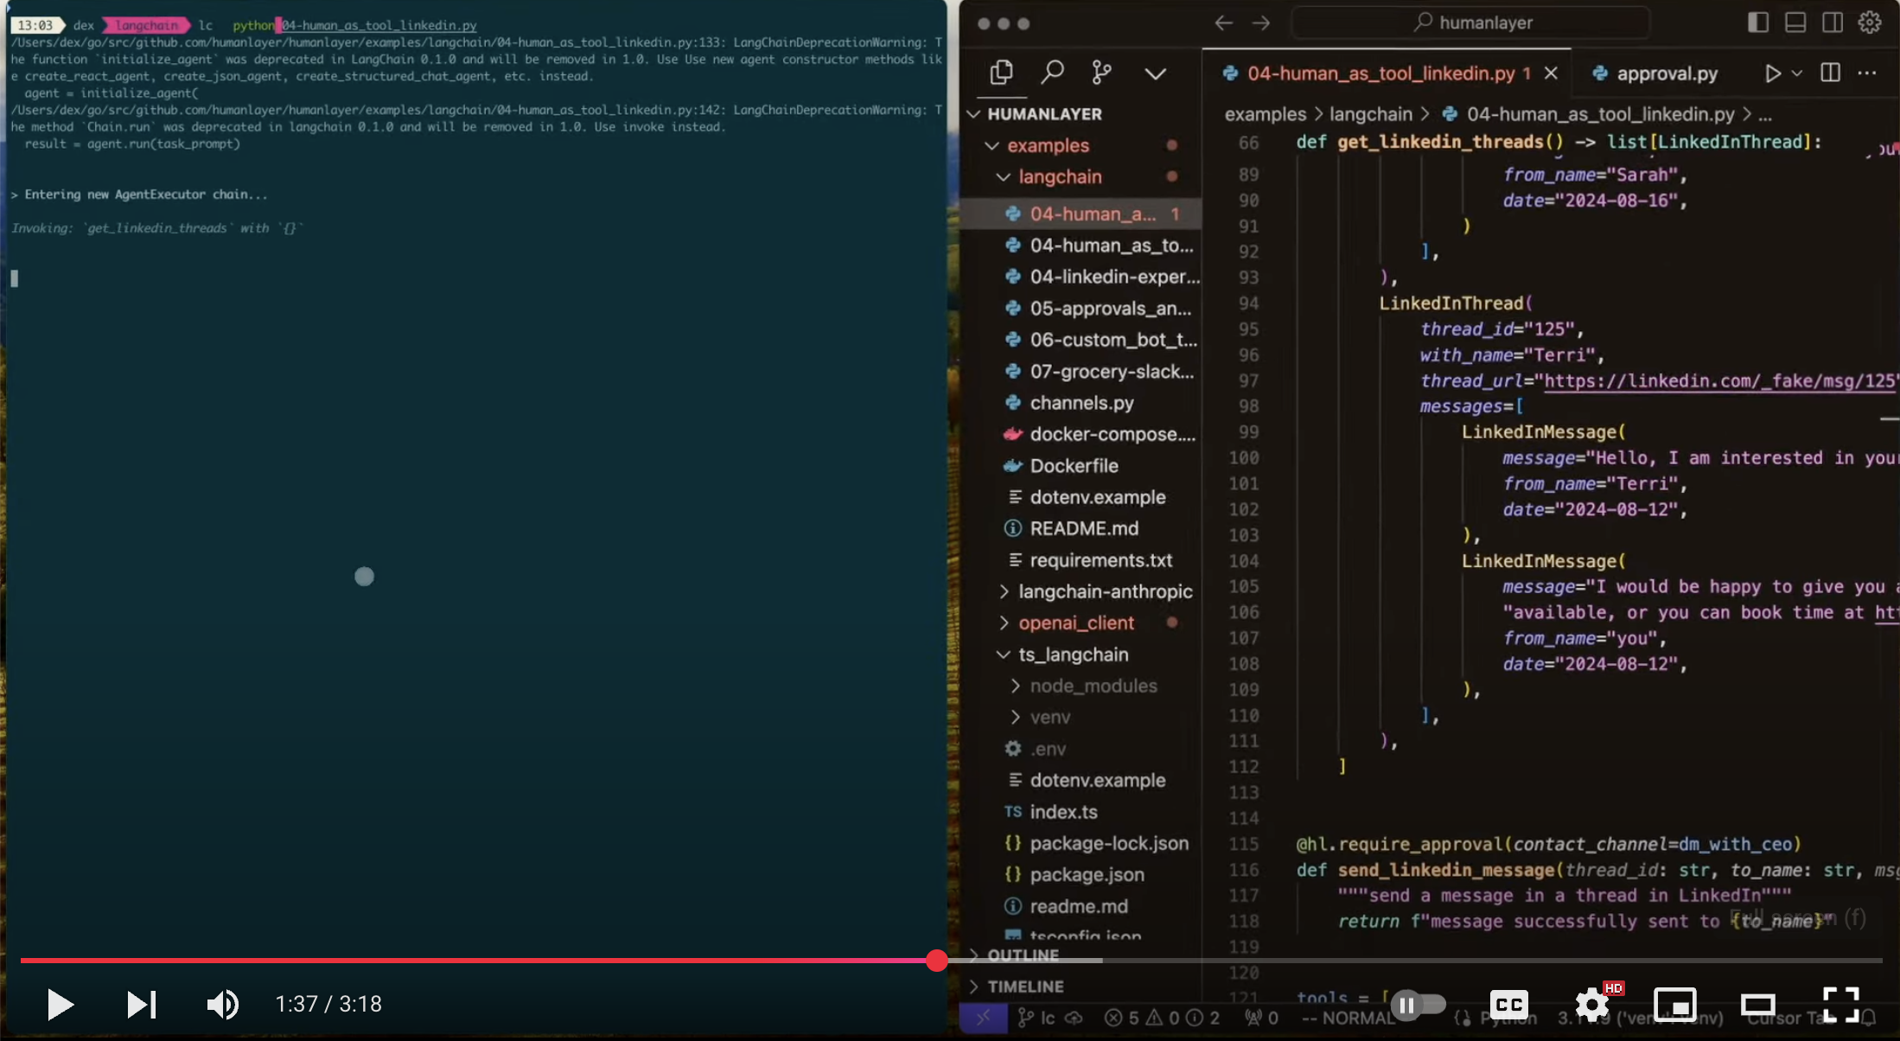Switch to the approval.py tab
This screenshot has height=1041, width=1900.
(1666, 73)
